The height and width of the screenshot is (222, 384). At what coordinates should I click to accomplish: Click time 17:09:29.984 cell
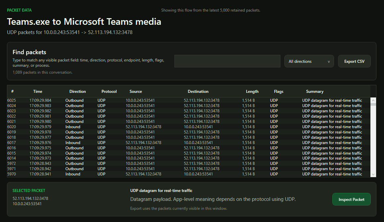click(40, 100)
